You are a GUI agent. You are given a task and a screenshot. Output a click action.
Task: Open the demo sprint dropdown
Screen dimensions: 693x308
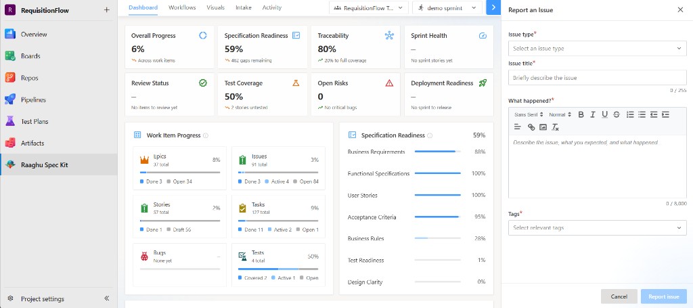click(447, 7)
